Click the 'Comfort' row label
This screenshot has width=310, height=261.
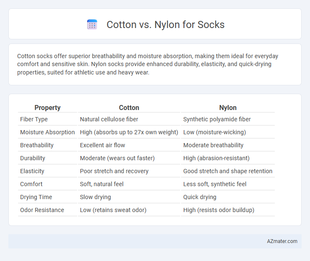[x=31, y=184]
